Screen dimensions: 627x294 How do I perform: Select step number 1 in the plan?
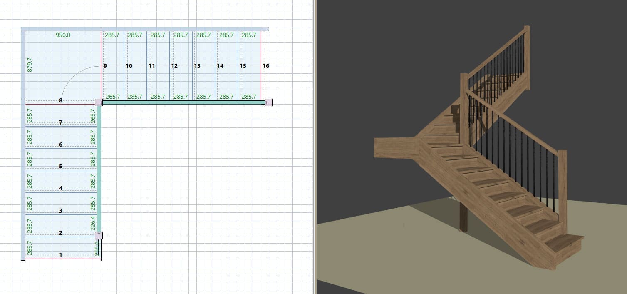(61, 254)
